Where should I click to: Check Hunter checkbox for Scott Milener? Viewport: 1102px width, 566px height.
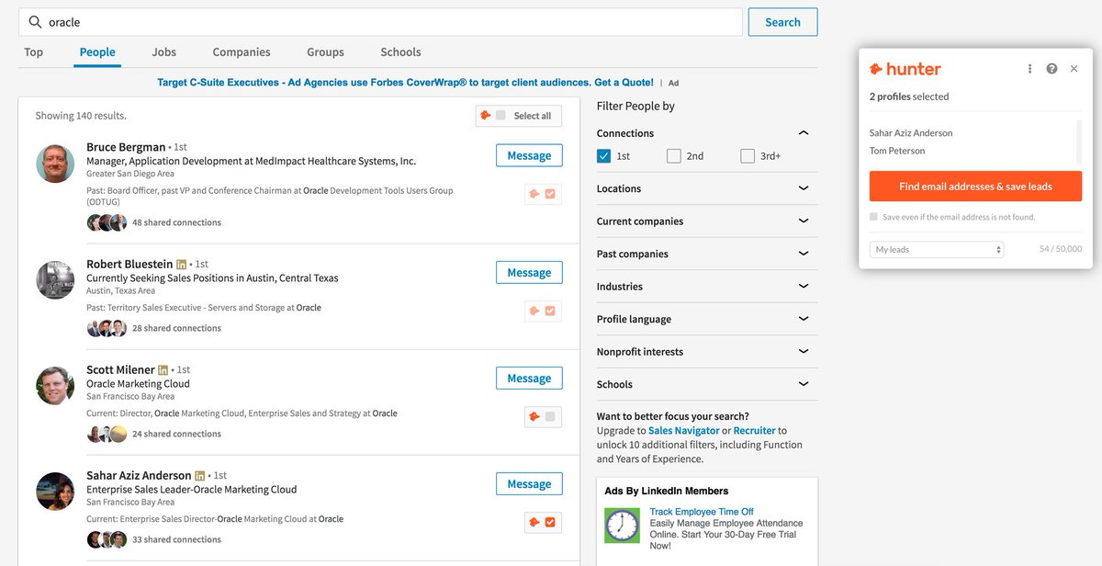coord(550,417)
